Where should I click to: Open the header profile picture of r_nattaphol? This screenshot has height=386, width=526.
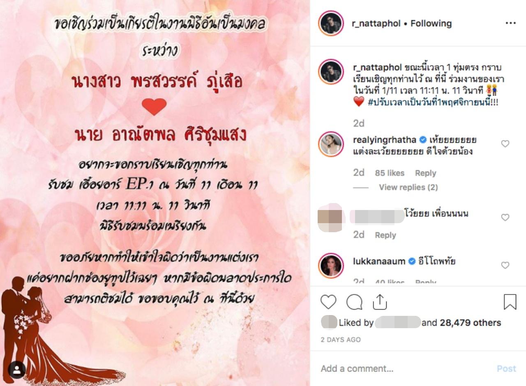point(331,23)
